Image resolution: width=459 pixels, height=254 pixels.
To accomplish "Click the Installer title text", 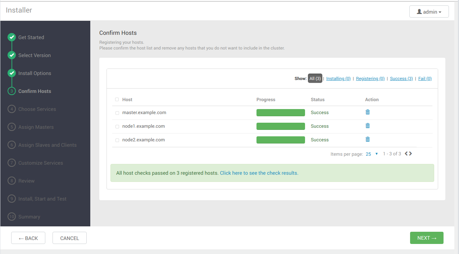I will [19, 10].
